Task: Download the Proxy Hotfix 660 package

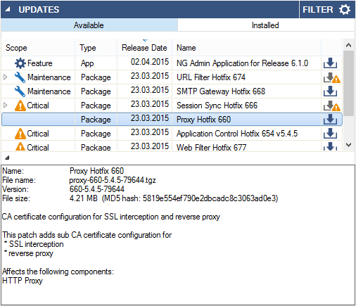Action: click(x=330, y=120)
